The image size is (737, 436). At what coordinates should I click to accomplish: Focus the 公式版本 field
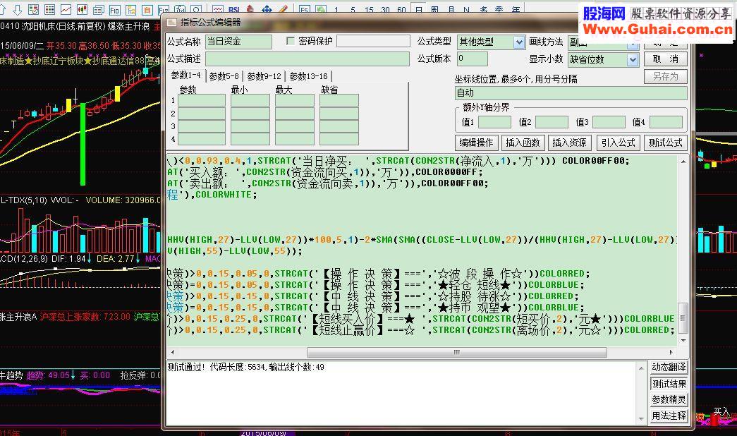point(473,59)
